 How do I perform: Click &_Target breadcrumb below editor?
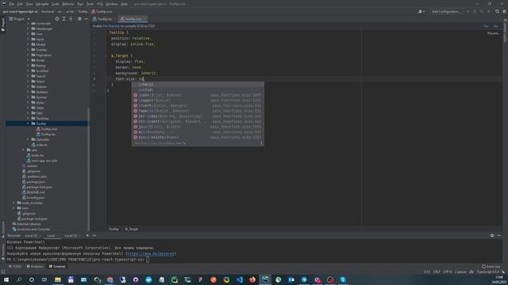(132, 229)
